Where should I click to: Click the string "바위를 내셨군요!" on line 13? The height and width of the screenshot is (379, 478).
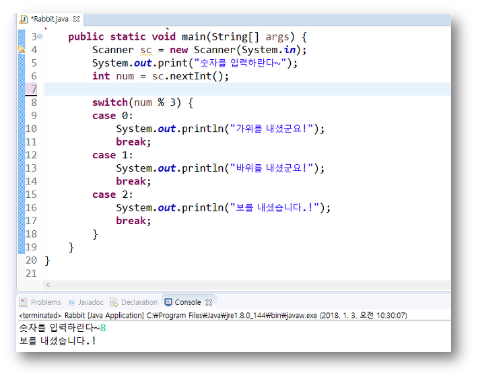pos(271,168)
